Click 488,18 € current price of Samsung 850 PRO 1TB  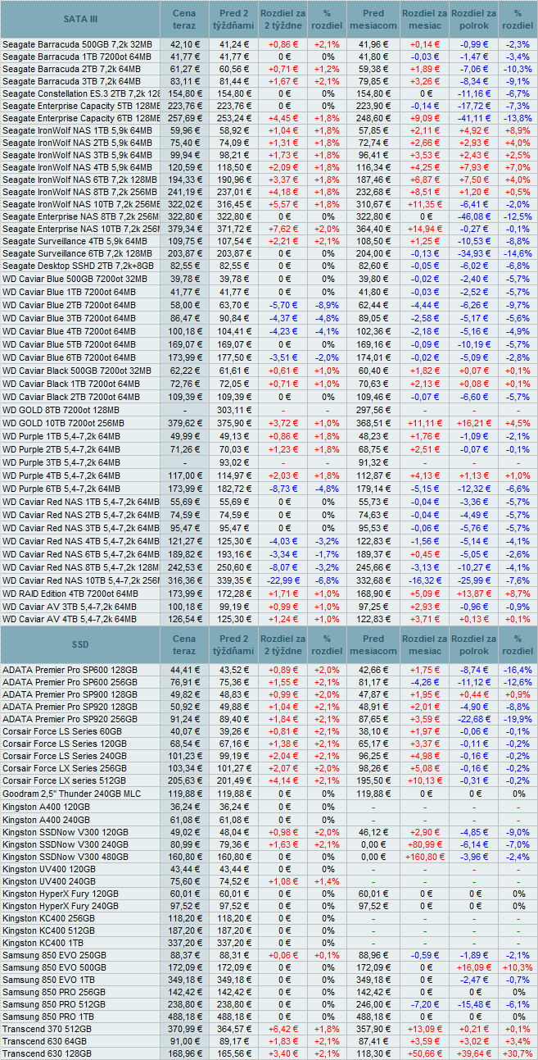[185, 1017]
